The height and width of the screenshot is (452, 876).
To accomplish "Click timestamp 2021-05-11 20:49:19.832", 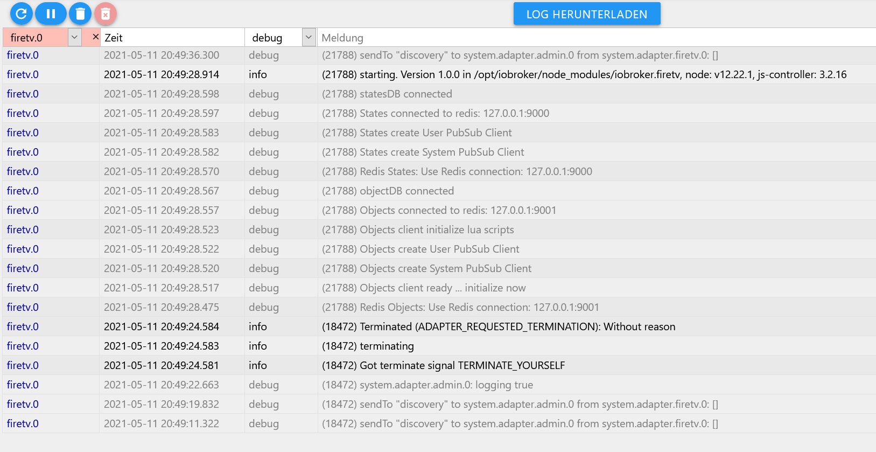I will tap(162, 404).
